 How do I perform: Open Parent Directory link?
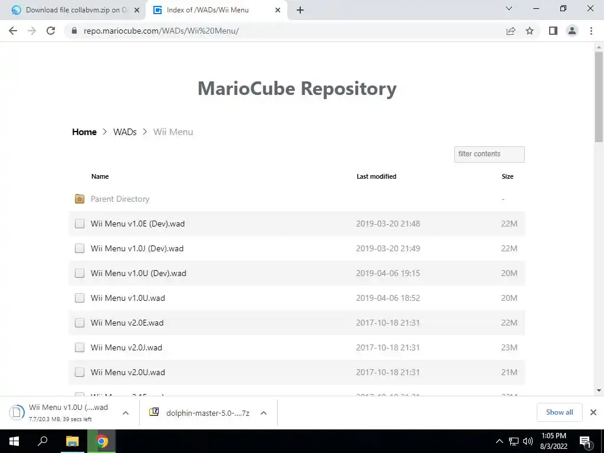[x=120, y=199]
